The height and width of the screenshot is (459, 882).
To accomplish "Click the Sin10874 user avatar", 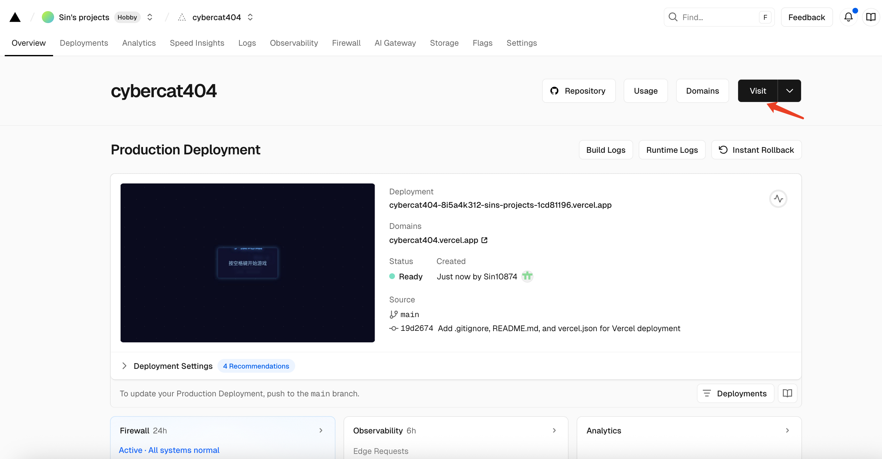I will click(x=527, y=276).
